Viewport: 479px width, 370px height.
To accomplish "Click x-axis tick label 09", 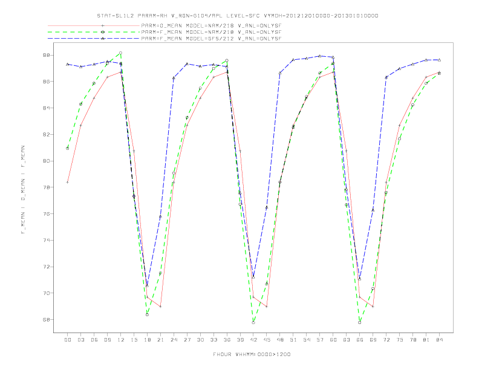I will 107,340.
